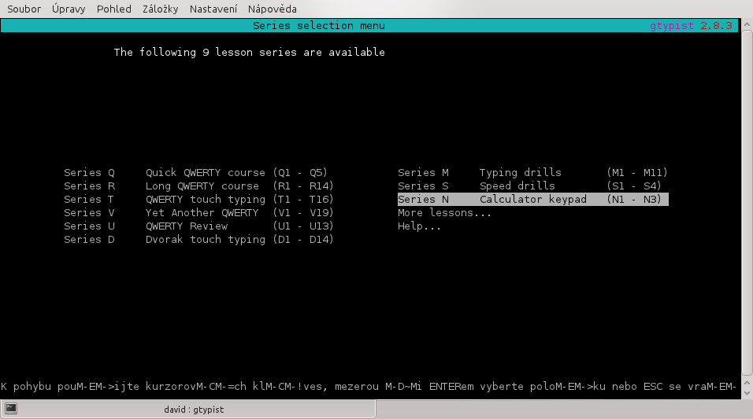
Task: Select Series M Typing drills
Action: click(x=532, y=173)
